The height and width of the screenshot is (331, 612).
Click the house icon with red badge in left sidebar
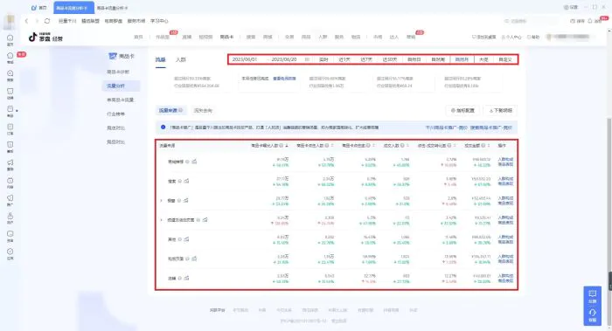point(10,55)
